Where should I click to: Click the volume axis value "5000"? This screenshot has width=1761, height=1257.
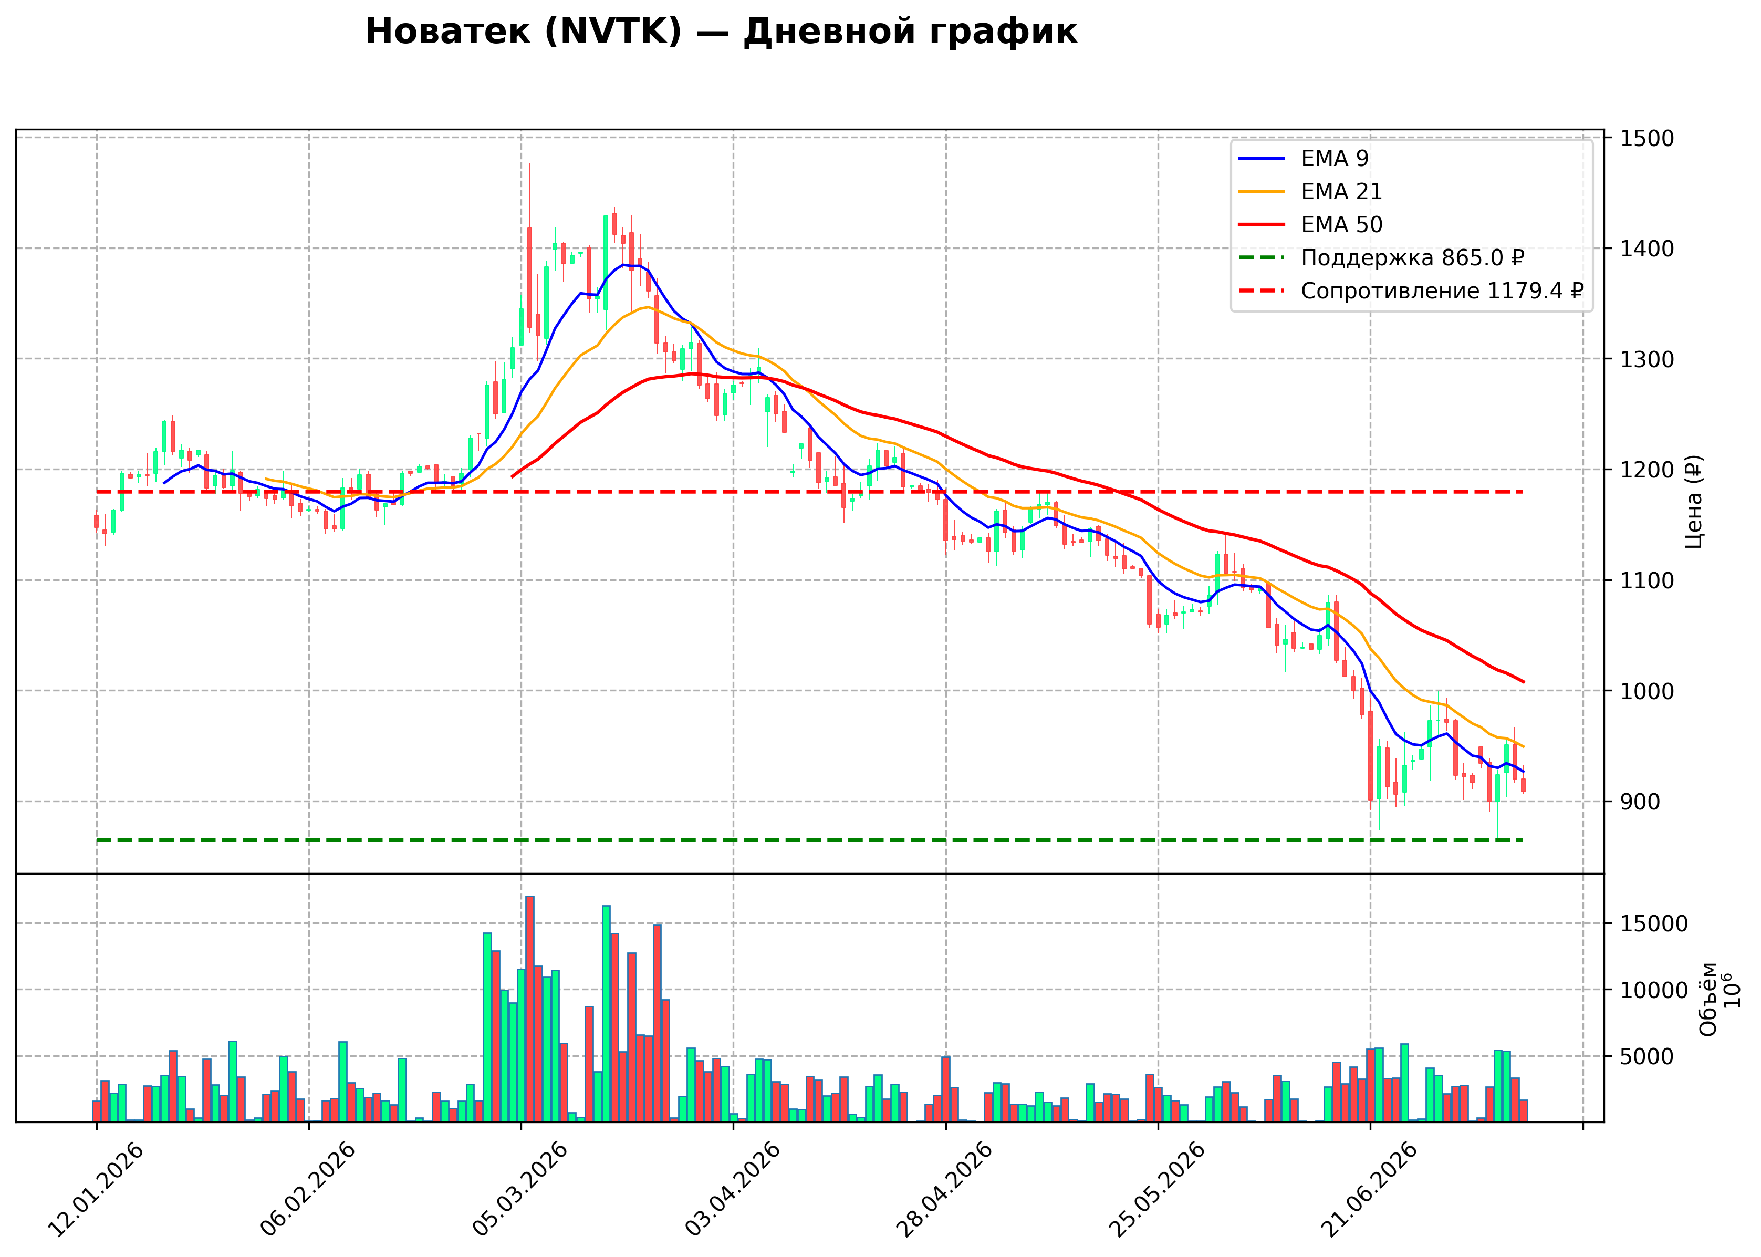tap(1647, 1056)
